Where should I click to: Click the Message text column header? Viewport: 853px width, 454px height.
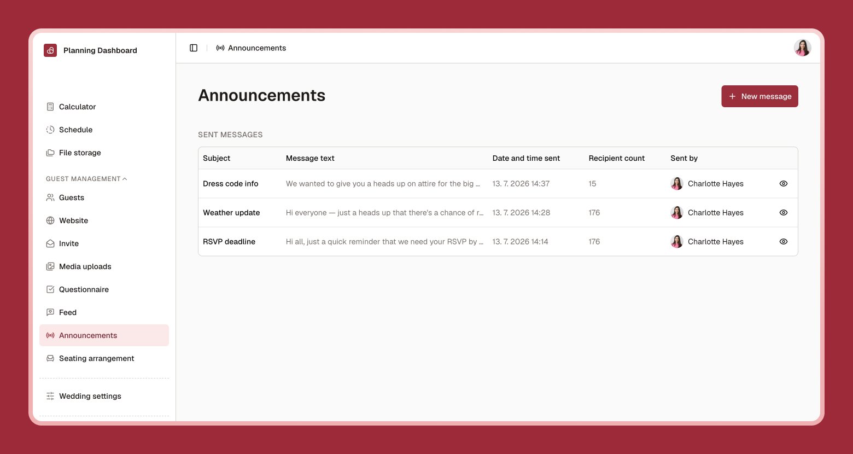click(310, 158)
